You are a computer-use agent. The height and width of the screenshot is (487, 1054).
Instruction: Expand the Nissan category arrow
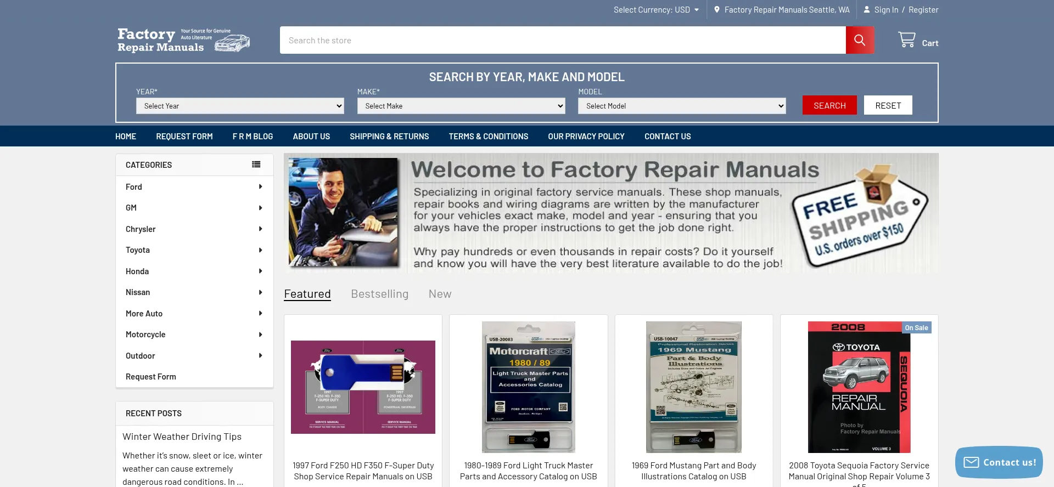260,292
